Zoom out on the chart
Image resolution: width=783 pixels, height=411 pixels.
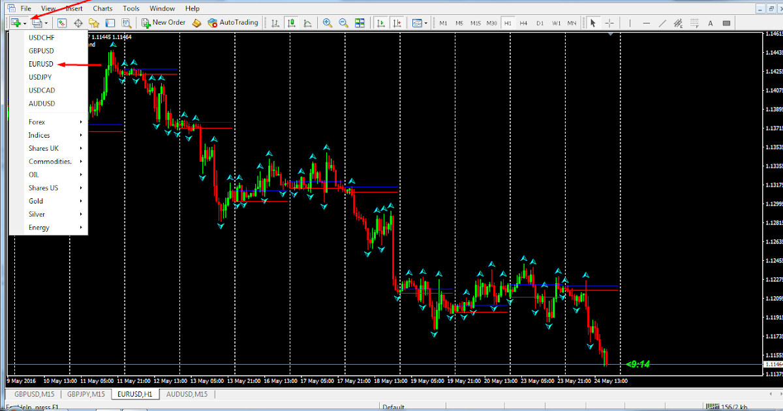click(x=343, y=22)
